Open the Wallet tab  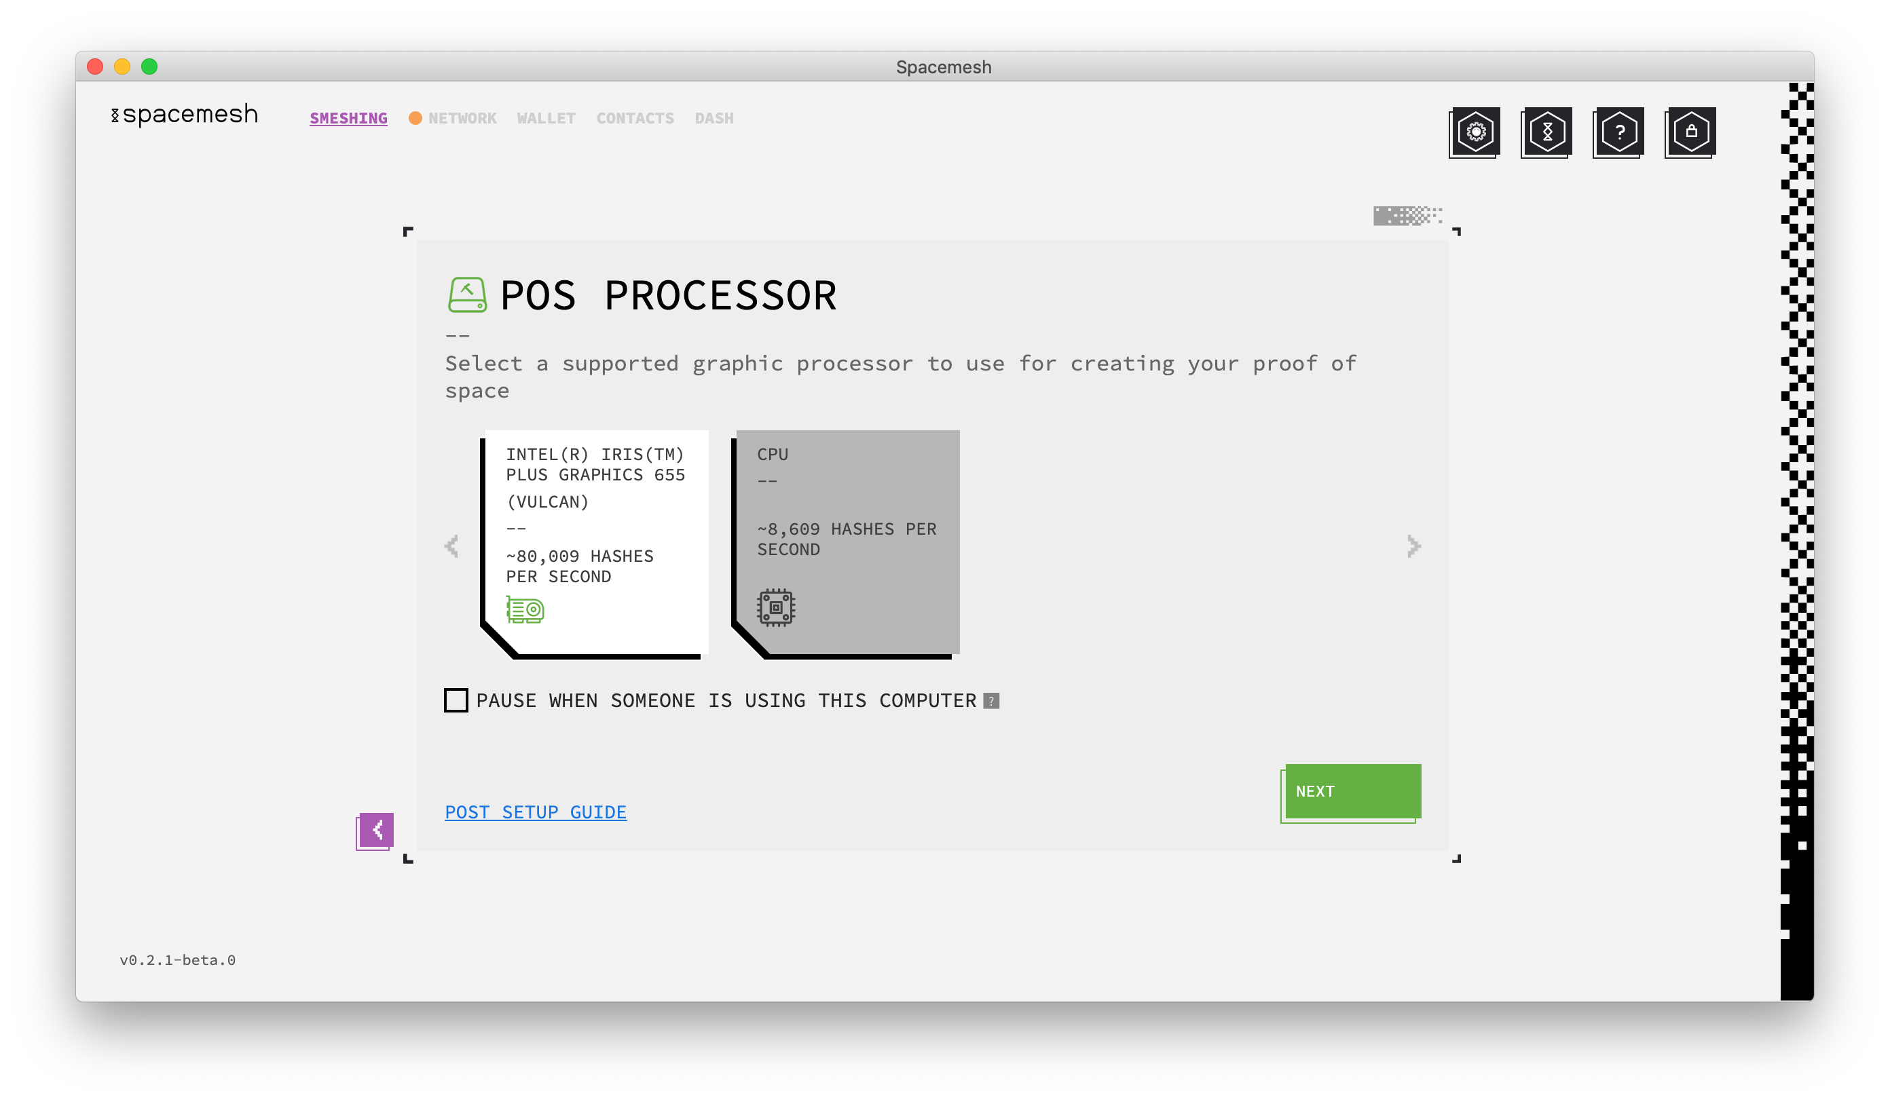coord(546,119)
